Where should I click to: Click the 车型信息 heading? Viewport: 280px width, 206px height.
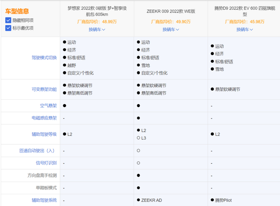coord(17,11)
